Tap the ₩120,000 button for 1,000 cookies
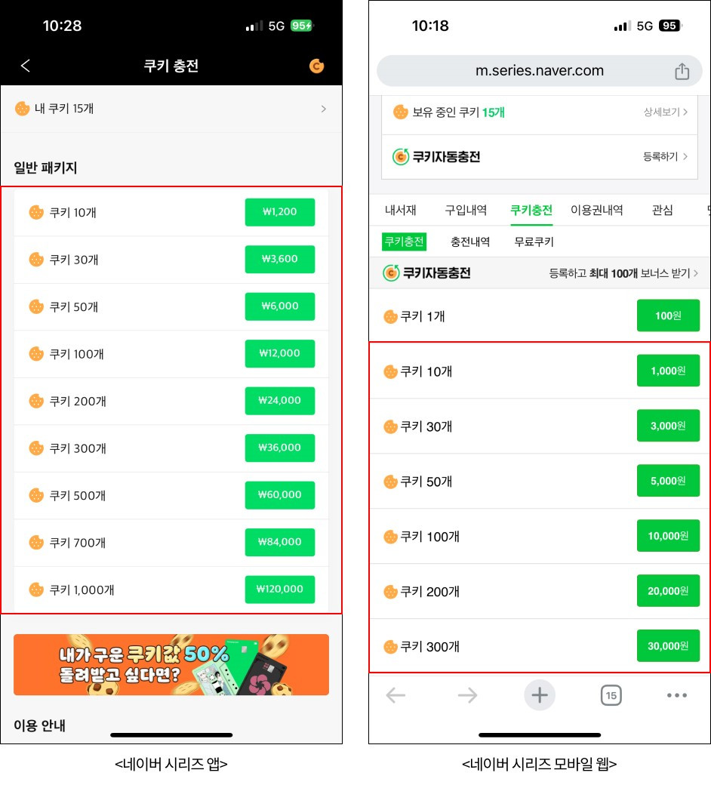 tap(280, 590)
